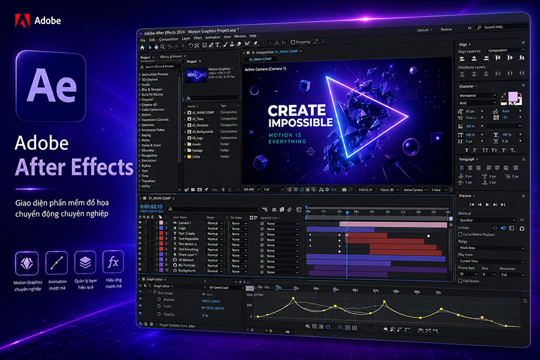Open the Window menu
The image size is (540, 360).
pos(240,36)
